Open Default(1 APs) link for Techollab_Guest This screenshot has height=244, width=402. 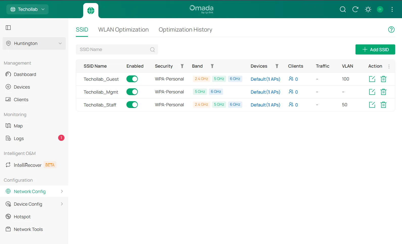265,79
